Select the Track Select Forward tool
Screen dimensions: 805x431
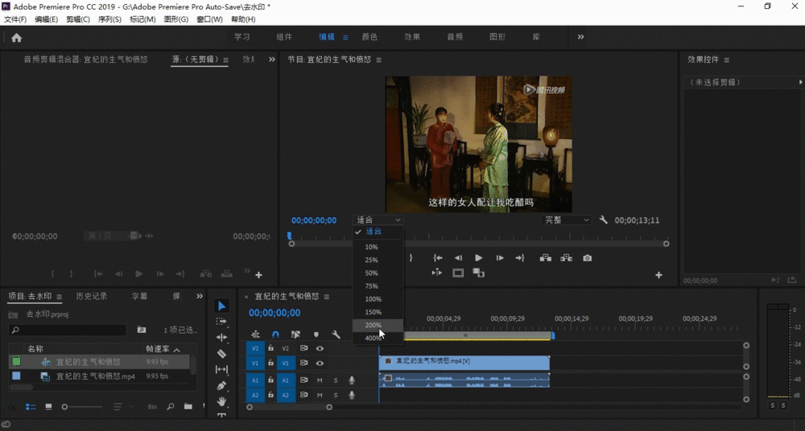222,322
